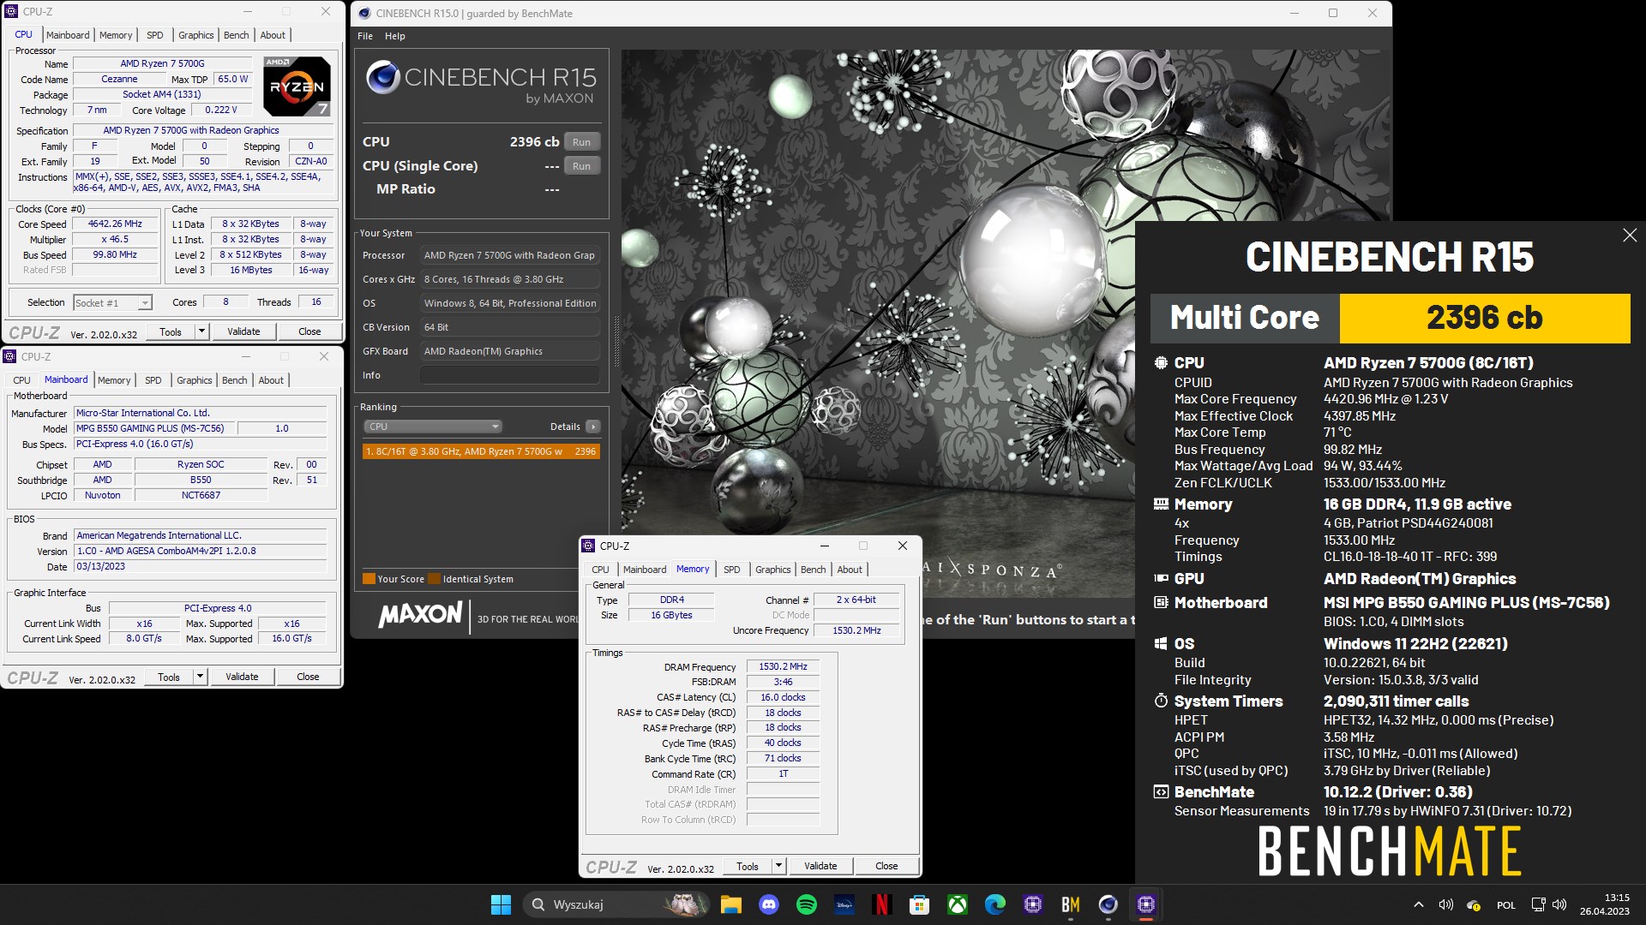
Task: Click the Multiplier value x 46.5
Action: [115, 239]
